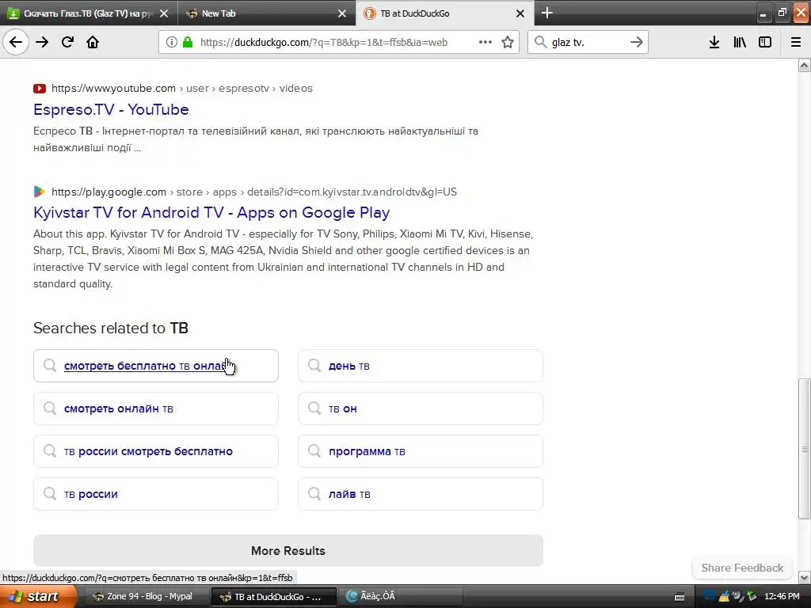Click the YouTube favicon beside result
The width and height of the screenshot is (811, 608).
tap(40, 89)
